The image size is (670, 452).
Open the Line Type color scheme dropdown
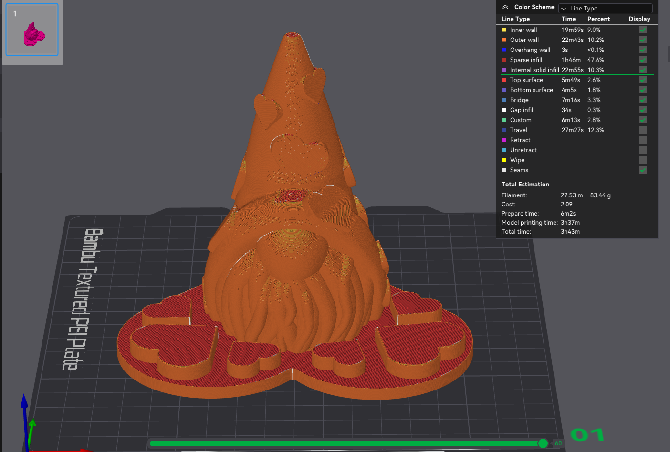[605, 8]
